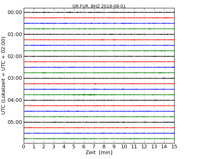198x159 pixels.
Task: Click the black seismogram trace at 05:00
Action: coord(99,122)
